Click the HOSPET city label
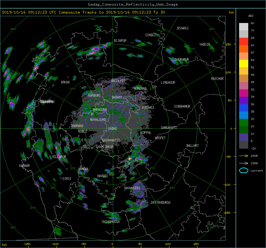 (160, 138)
